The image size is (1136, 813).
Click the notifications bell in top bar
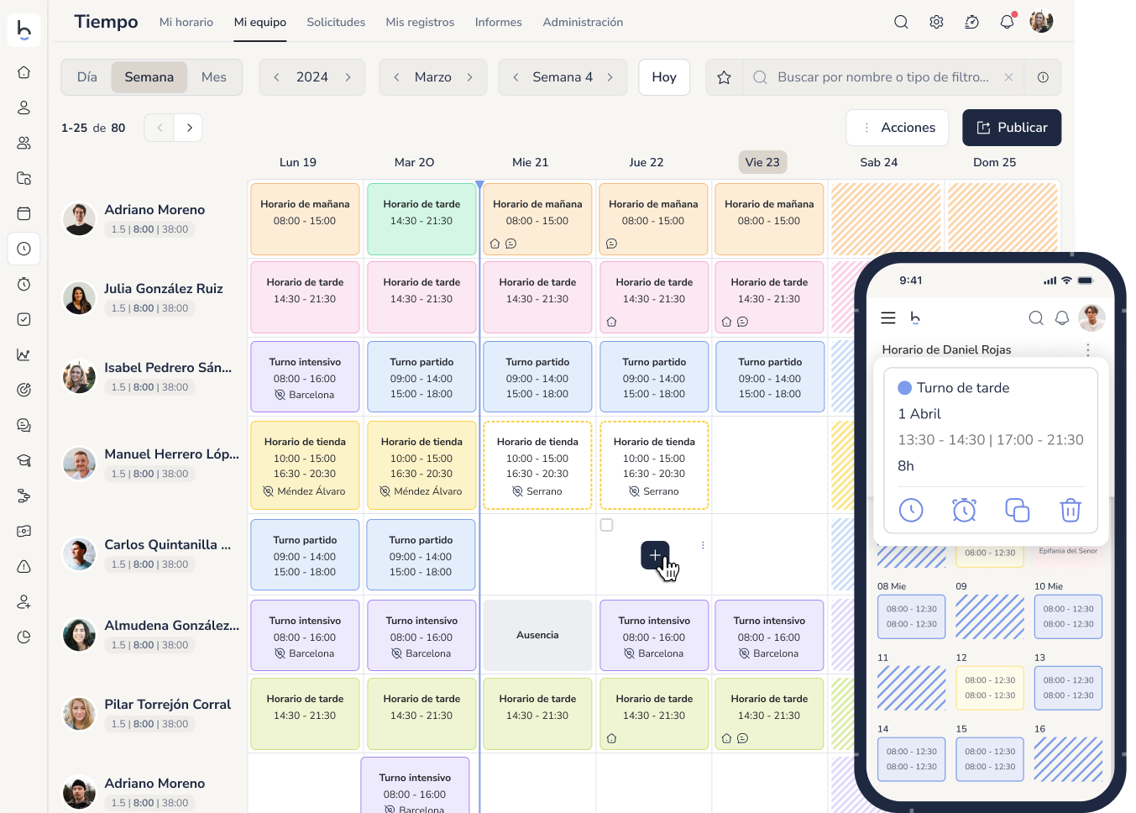coord(1007,22)
